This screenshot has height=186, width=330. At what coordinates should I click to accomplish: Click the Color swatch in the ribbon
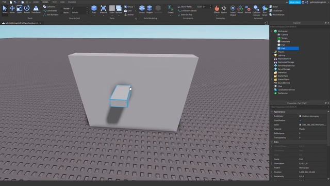pos(112,8)
